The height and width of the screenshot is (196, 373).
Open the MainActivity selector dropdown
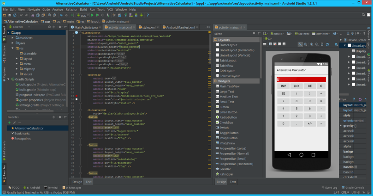[321, 34]
